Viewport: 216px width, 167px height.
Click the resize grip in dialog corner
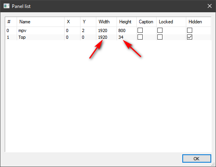pos(214,165)
